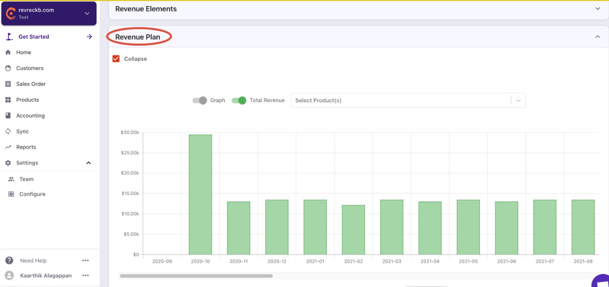The height and width of the screenshot is (287, 609).
Task: Click the arrow next to Get Started
Action: (89, 37)
